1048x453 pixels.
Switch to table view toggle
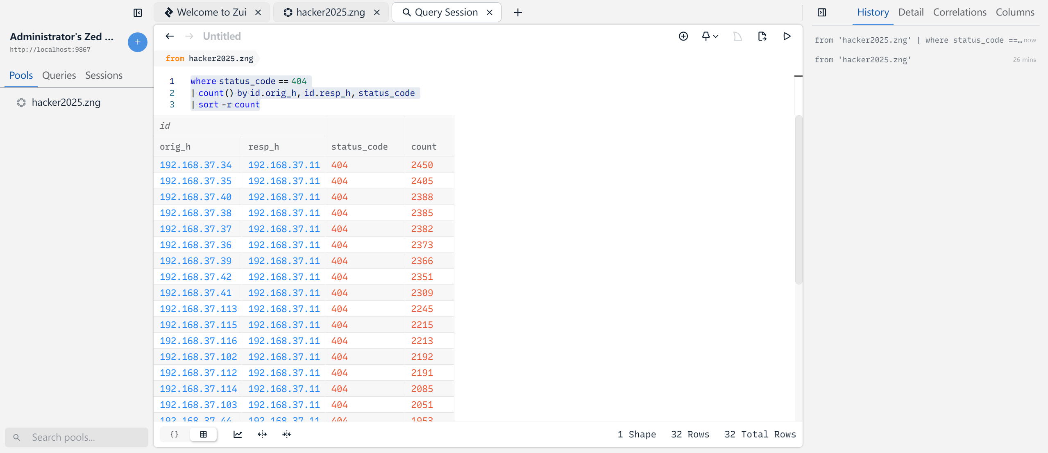point(203,434)
